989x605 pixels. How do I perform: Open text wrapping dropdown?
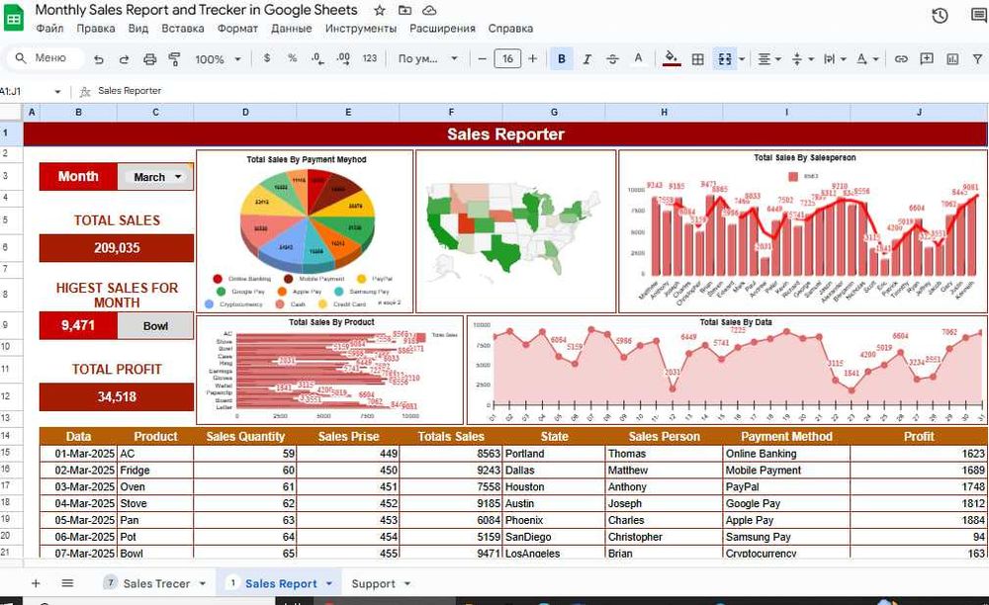click(835, 58)
